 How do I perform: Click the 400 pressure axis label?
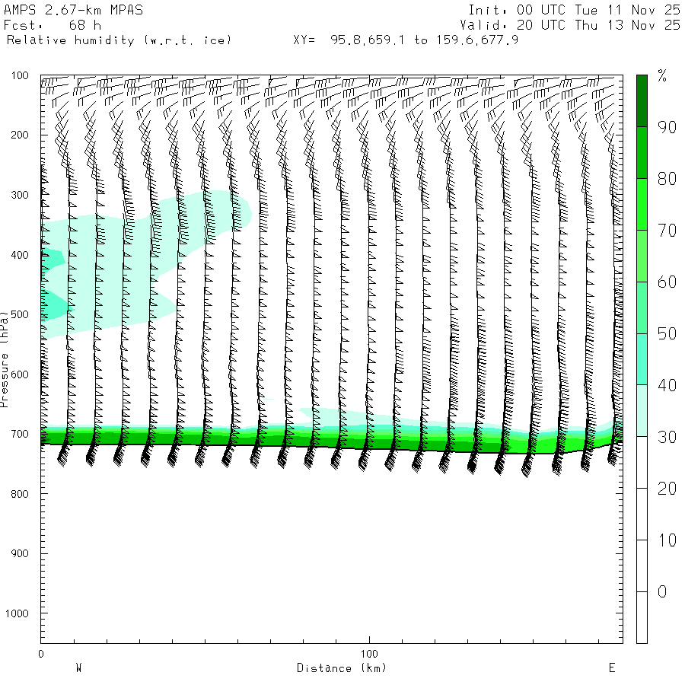click(x=20, y=255)
